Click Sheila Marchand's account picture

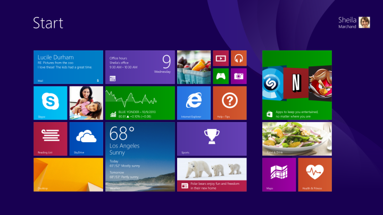click(x=364, y=22)
